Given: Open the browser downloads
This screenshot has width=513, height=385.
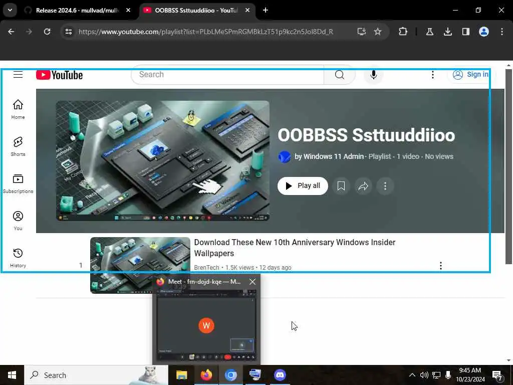Looking at the screenshot, I should pyautogui.click(x=447, y=32).
